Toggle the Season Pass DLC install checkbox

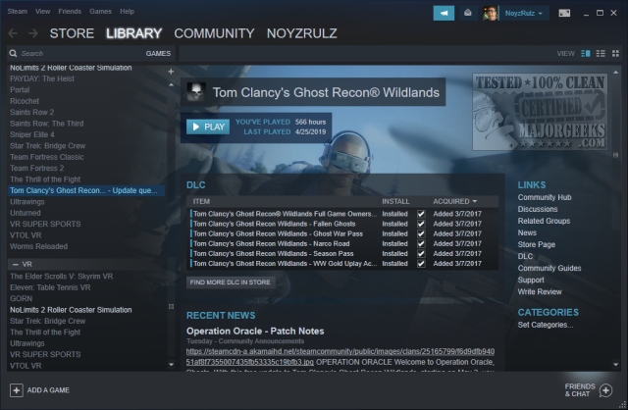[x=421, y=255]
